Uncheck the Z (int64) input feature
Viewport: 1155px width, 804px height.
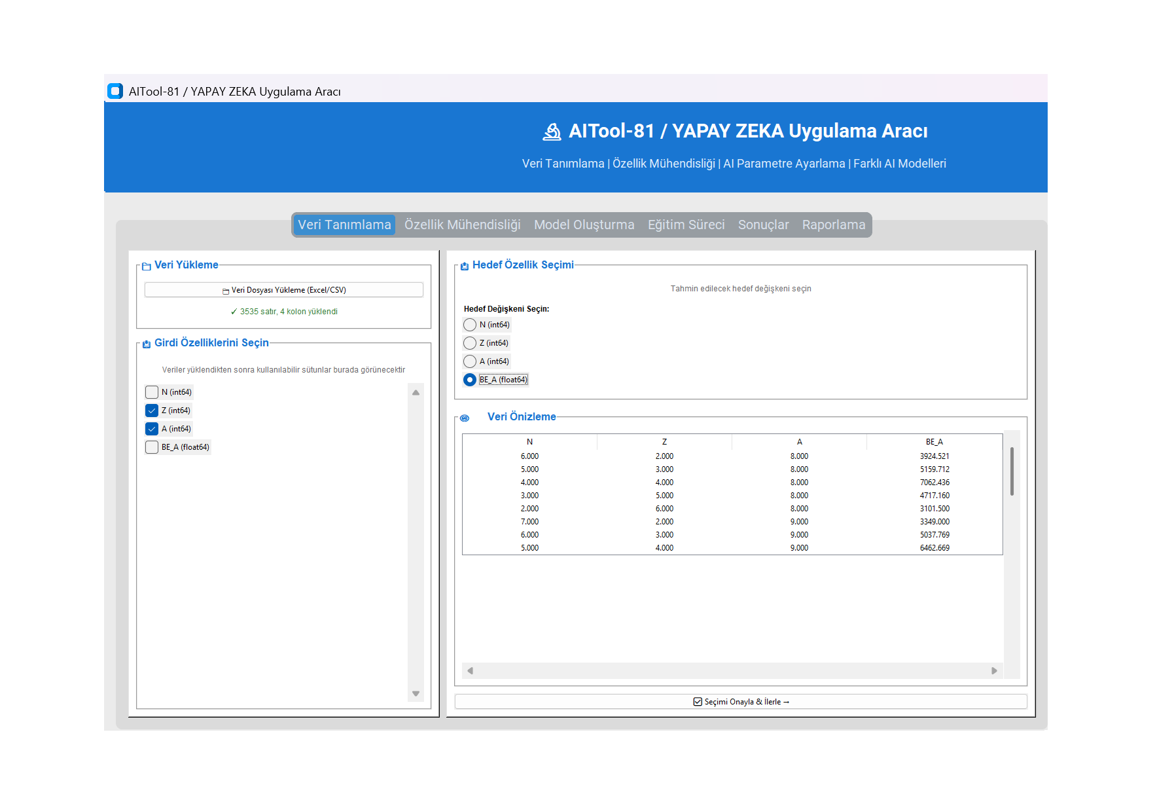click(x=152, y=411)
